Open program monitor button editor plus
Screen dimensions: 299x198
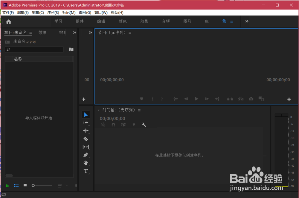pos(289,99)
